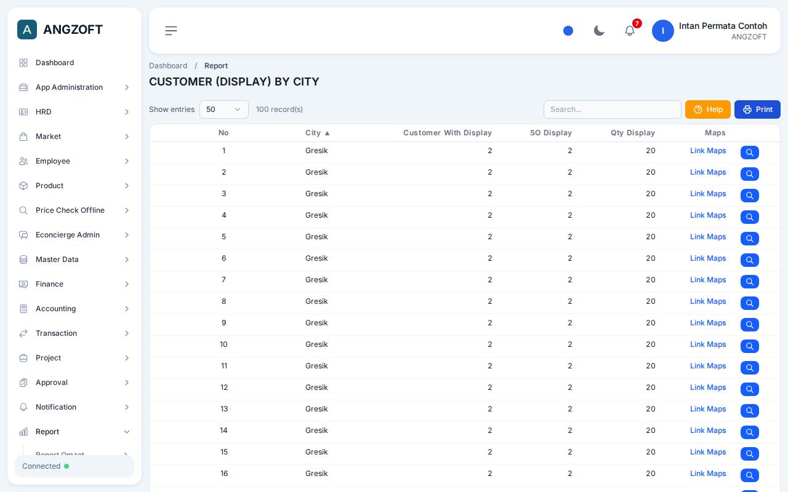Click the magnifier button for row 7

[750, 282]
